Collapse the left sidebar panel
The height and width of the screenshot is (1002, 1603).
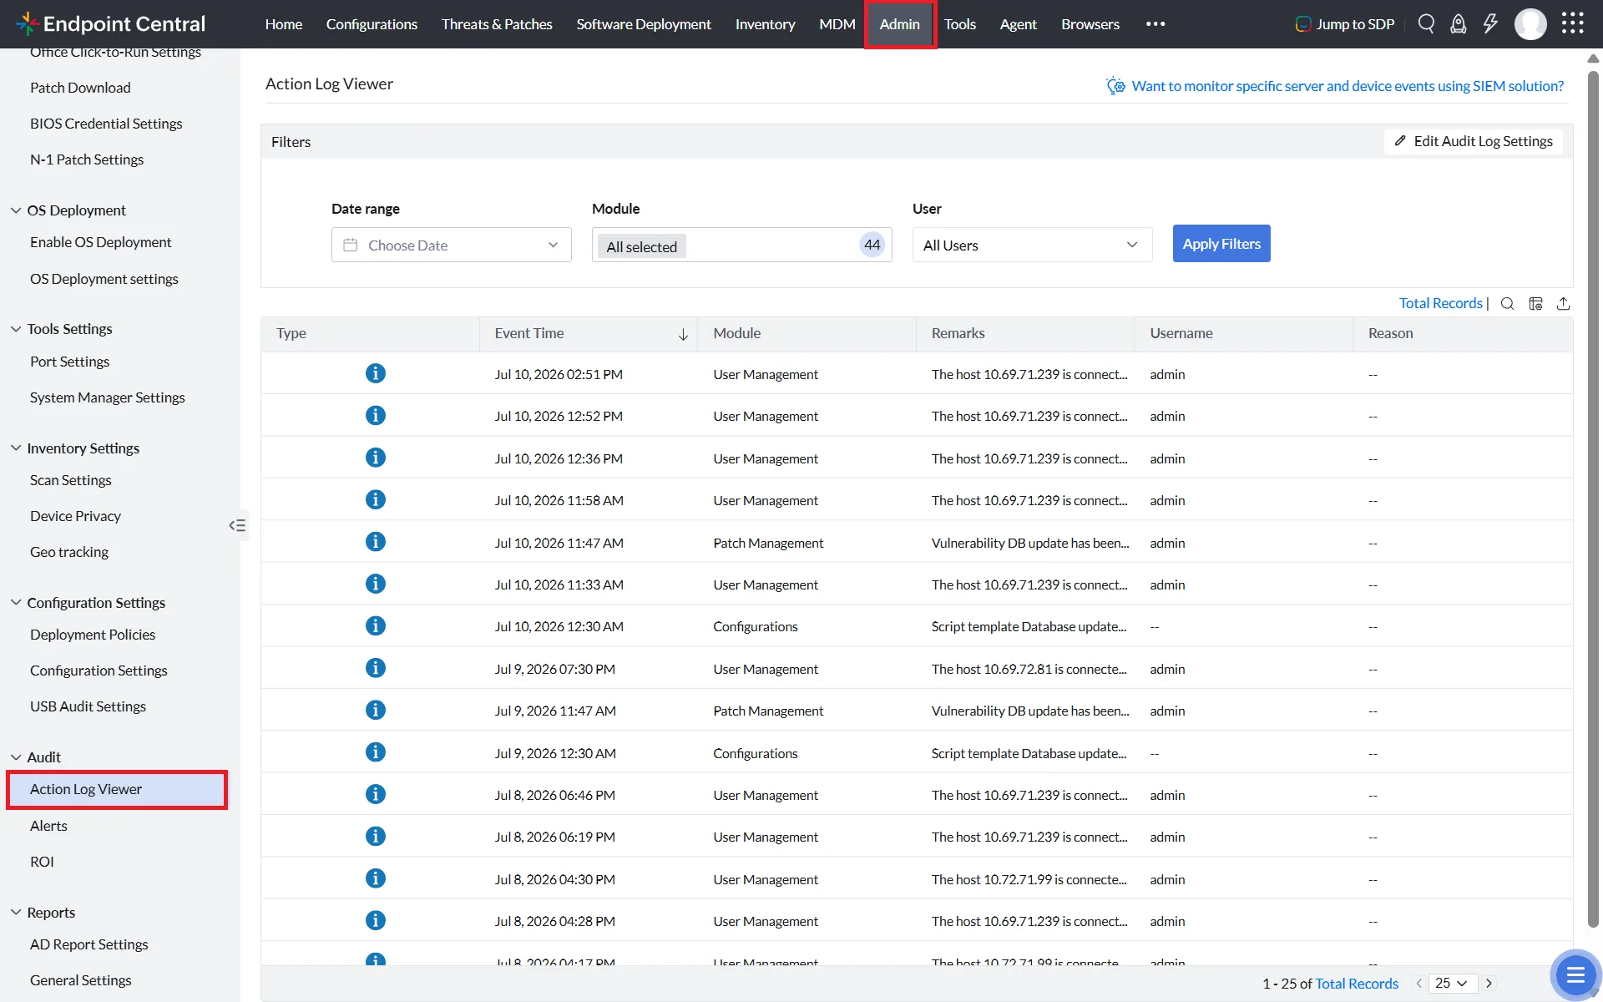(237, 525)
